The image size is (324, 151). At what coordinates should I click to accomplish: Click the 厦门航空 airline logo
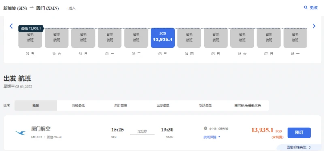tap(21, 133)
